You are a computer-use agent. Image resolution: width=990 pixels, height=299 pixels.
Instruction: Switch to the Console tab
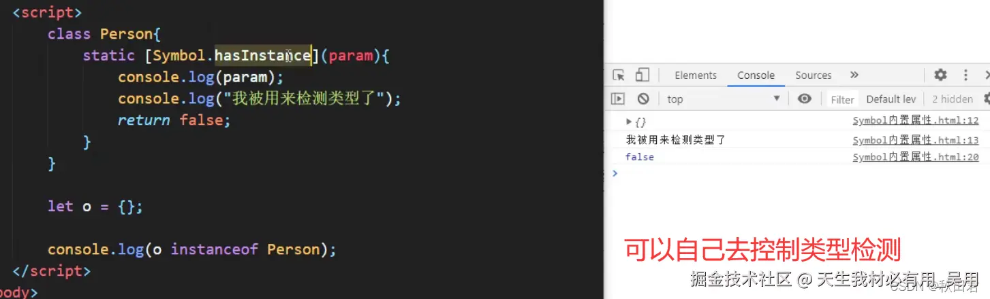click(756, 75)
